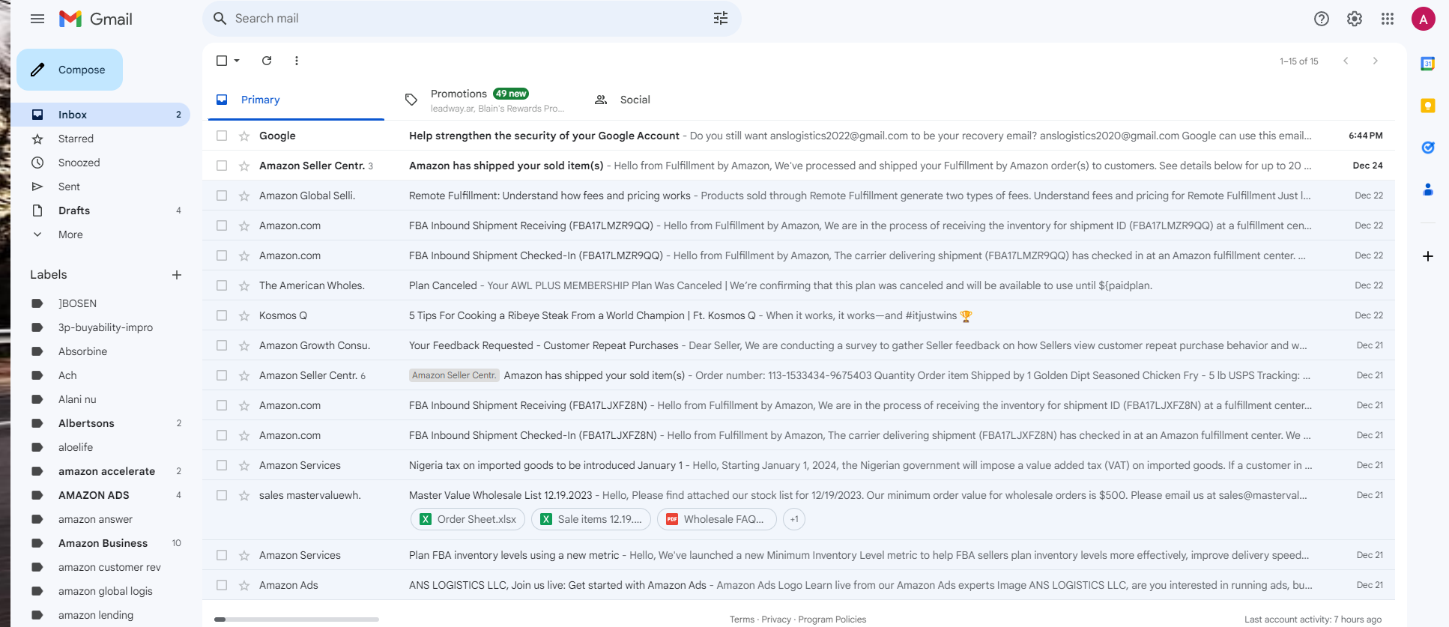Open the Wholesale FAQ PDF attachment
This screenshot has height=627, width=1449.
coord(717,519)
